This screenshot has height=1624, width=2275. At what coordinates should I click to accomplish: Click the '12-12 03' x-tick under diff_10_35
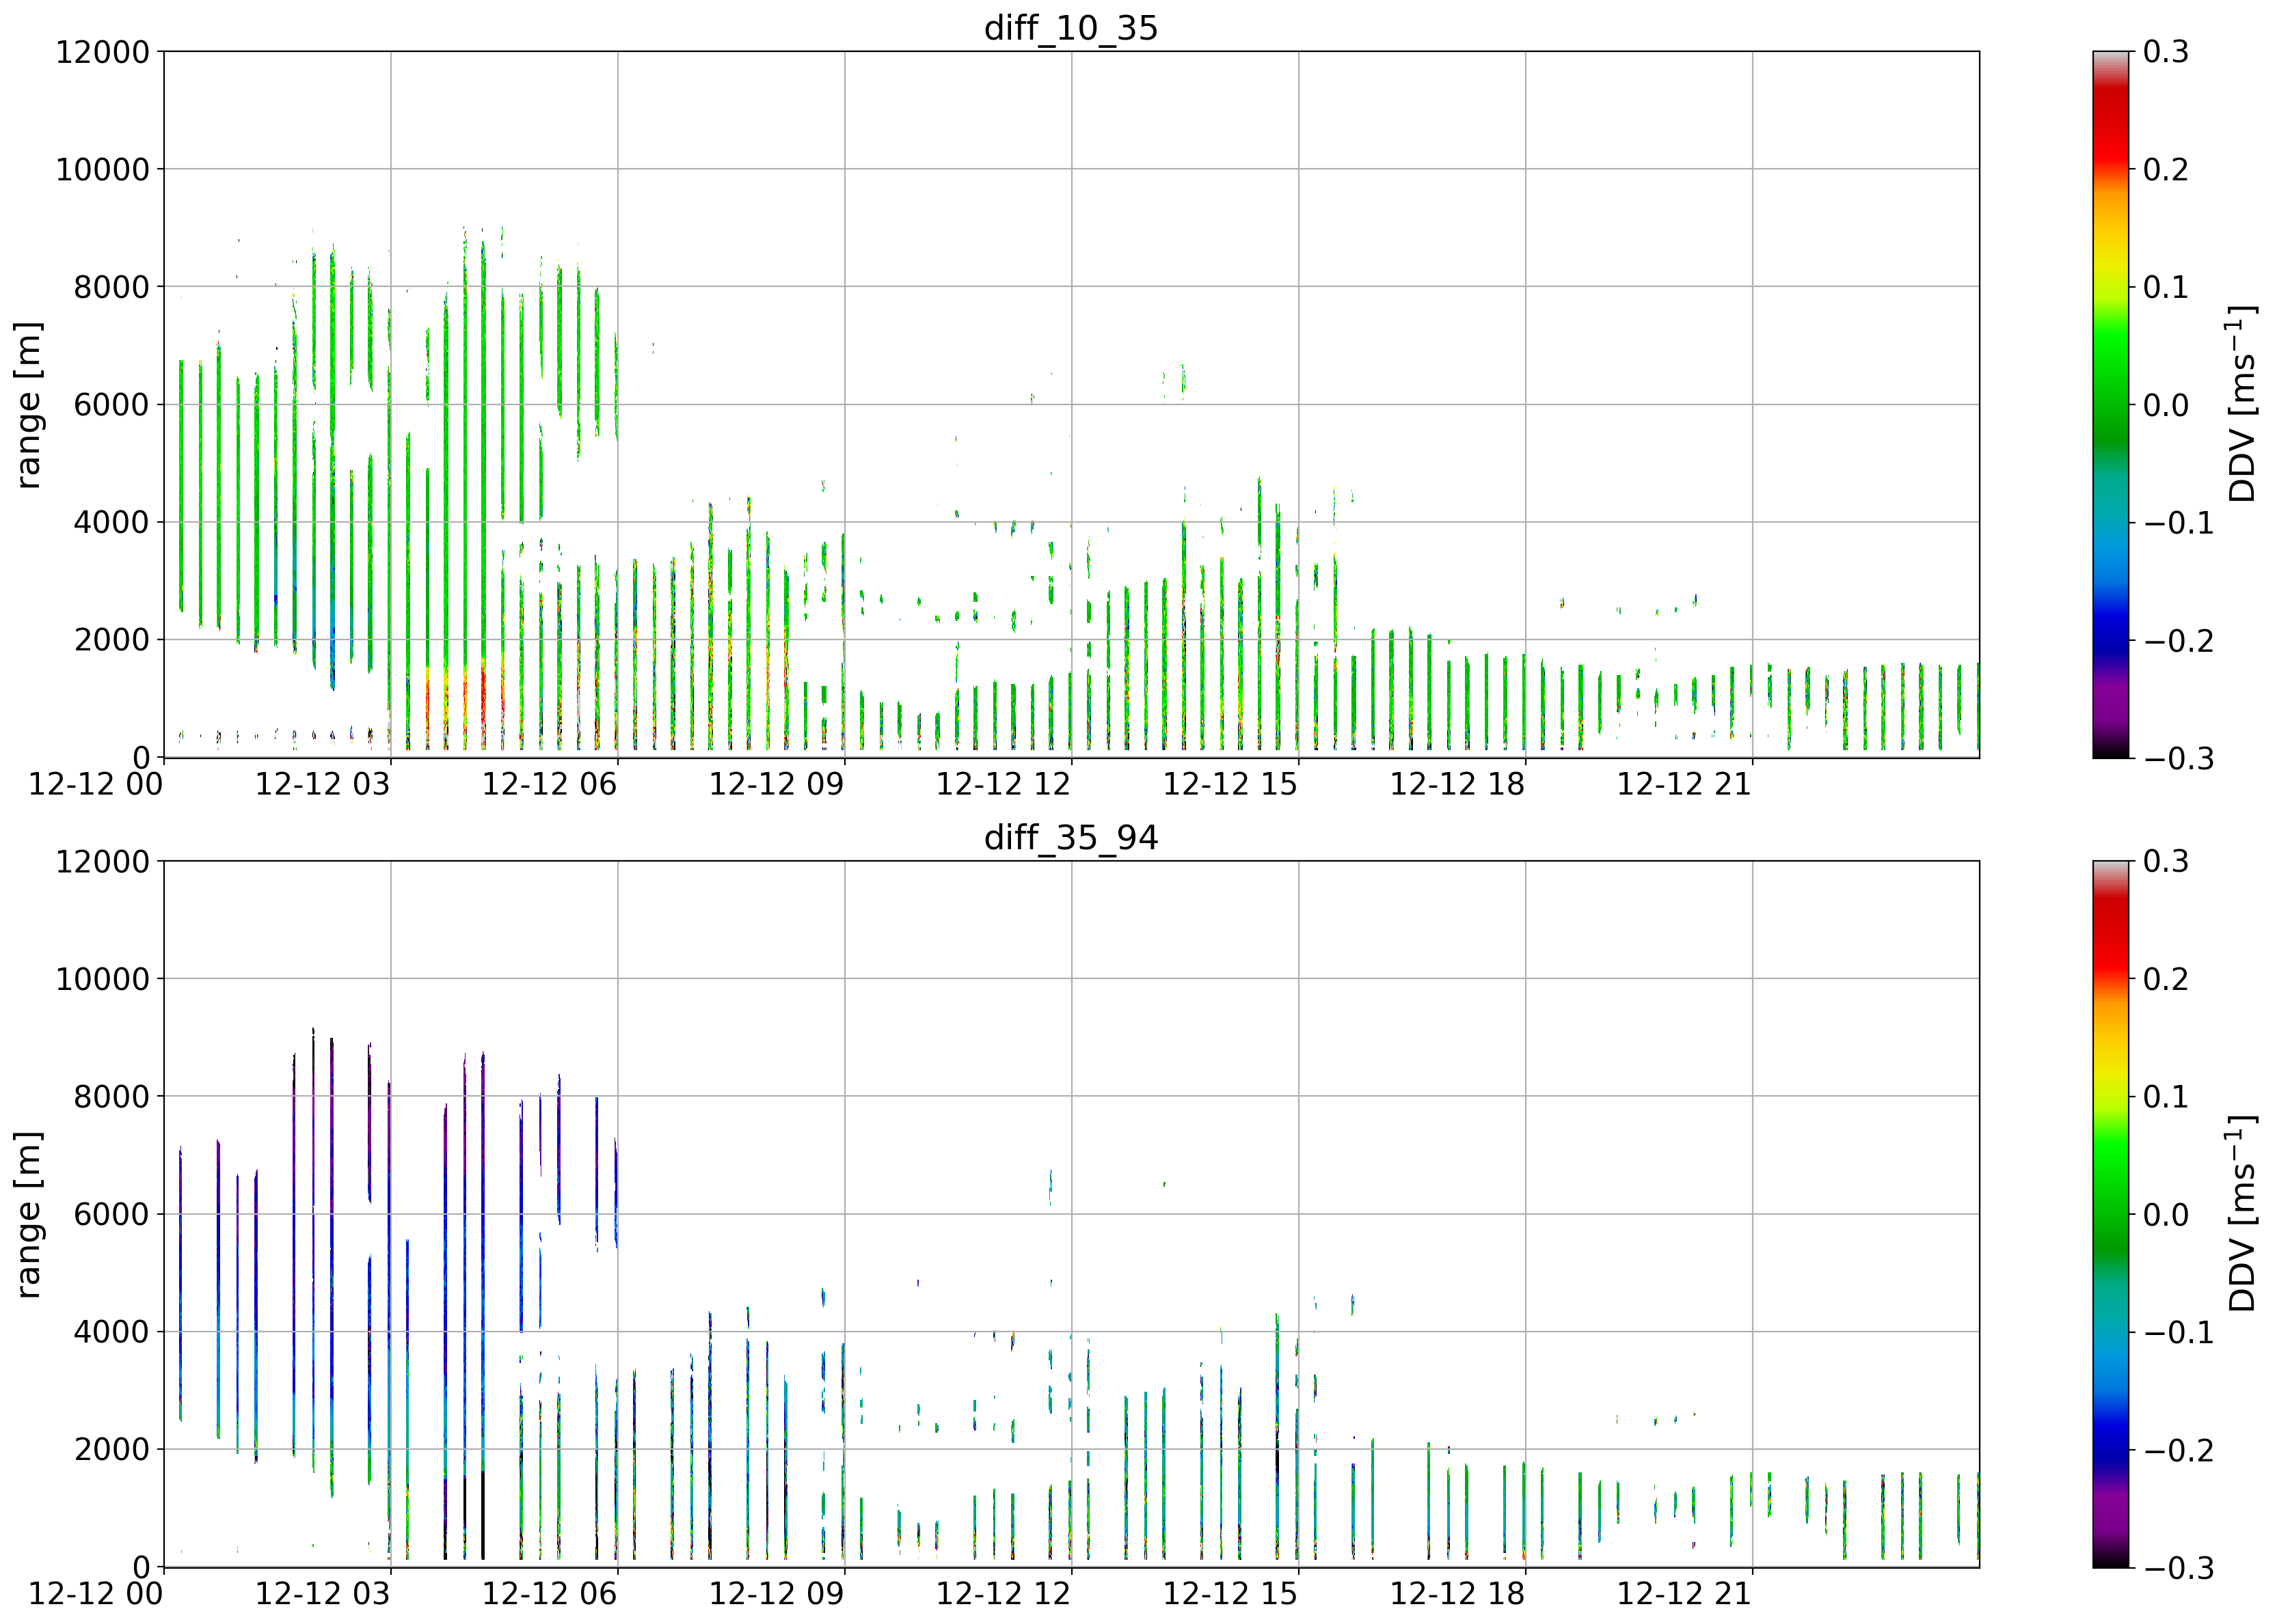click(322, 785)
